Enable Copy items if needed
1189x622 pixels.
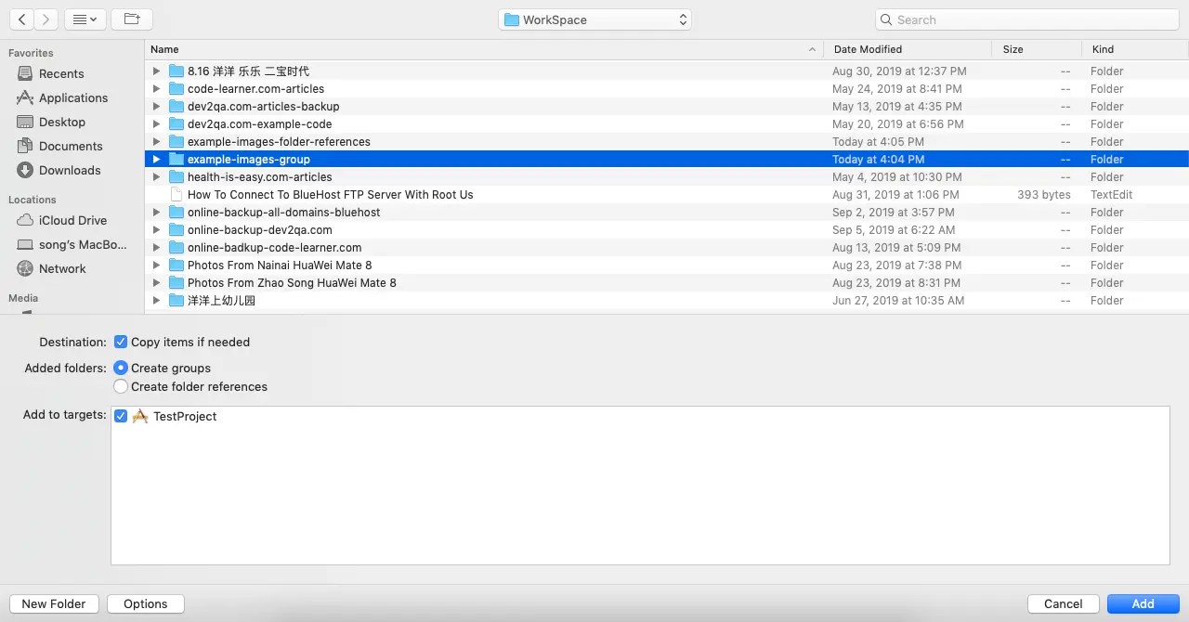121,342
